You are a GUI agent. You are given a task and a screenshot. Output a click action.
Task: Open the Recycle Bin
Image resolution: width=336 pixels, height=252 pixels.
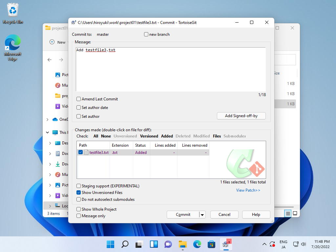12,10
